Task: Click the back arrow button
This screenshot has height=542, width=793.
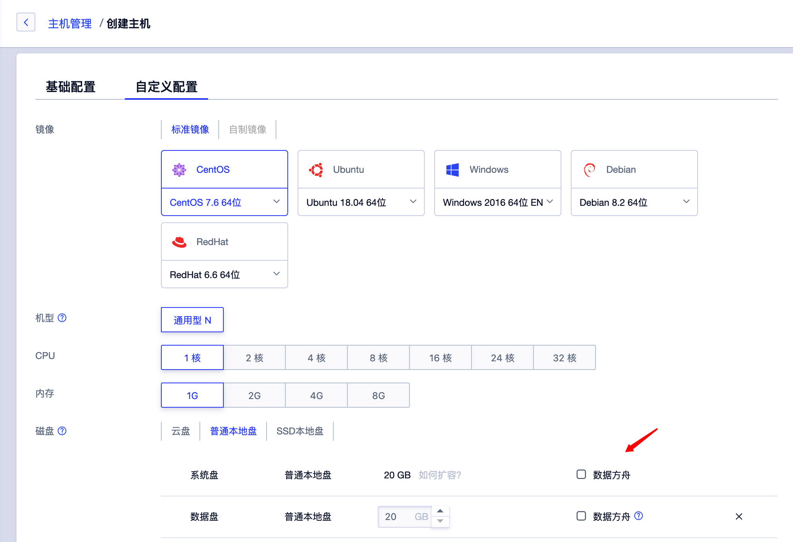Action: (x=26, y=22)
